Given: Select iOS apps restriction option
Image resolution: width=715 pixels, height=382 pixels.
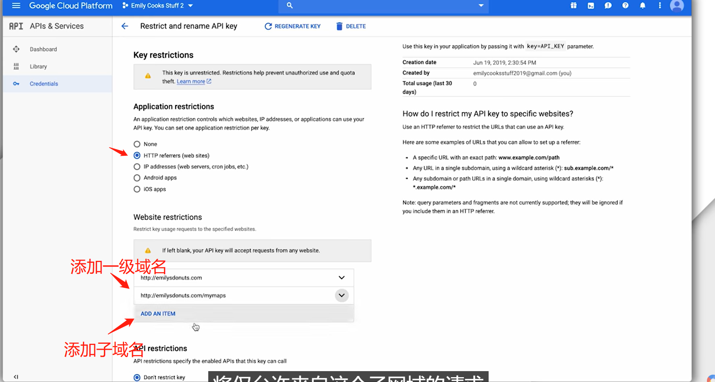Looking at the screenshot, I should (137, 189).
